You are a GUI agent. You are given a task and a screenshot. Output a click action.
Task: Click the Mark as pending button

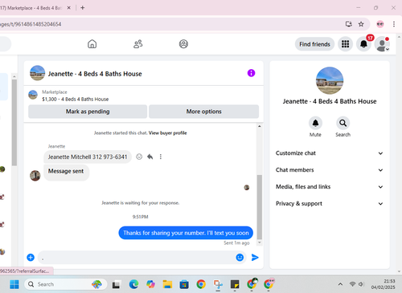point(88,112)
